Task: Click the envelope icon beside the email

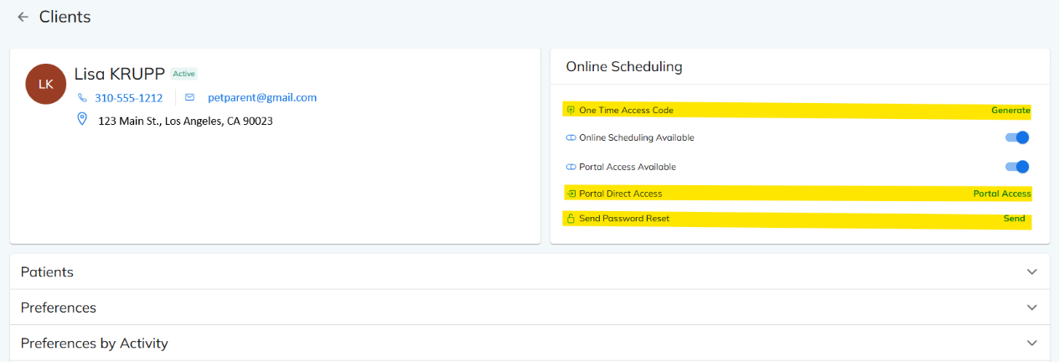Action: [189, 97]
